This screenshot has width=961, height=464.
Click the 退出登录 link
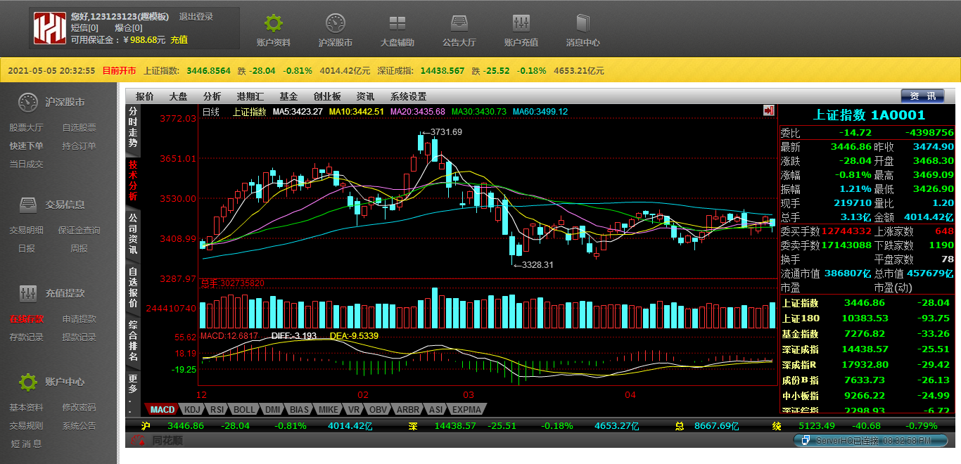(196, 16)
